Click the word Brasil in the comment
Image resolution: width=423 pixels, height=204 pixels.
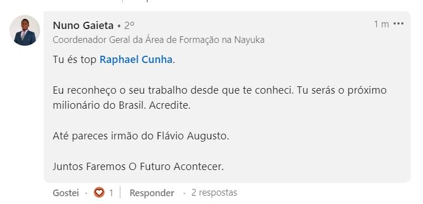point(133,105)
